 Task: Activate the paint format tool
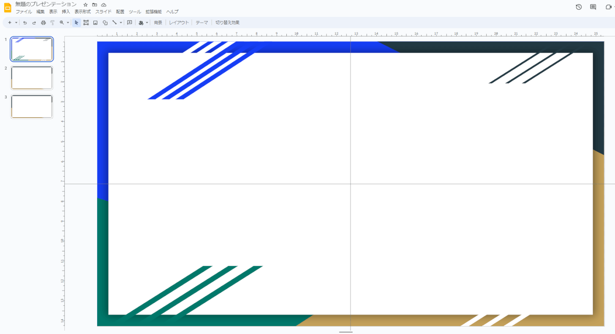click(x=52, y=22)
